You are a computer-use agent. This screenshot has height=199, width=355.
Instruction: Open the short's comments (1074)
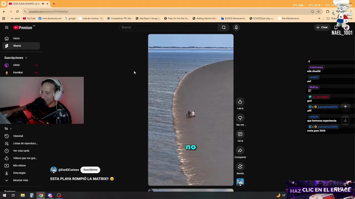(240, 134)
